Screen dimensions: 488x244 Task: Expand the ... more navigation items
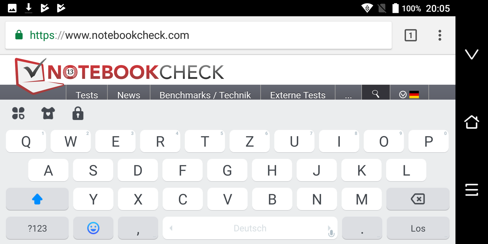pyautogui.click(x=348, y=95)
